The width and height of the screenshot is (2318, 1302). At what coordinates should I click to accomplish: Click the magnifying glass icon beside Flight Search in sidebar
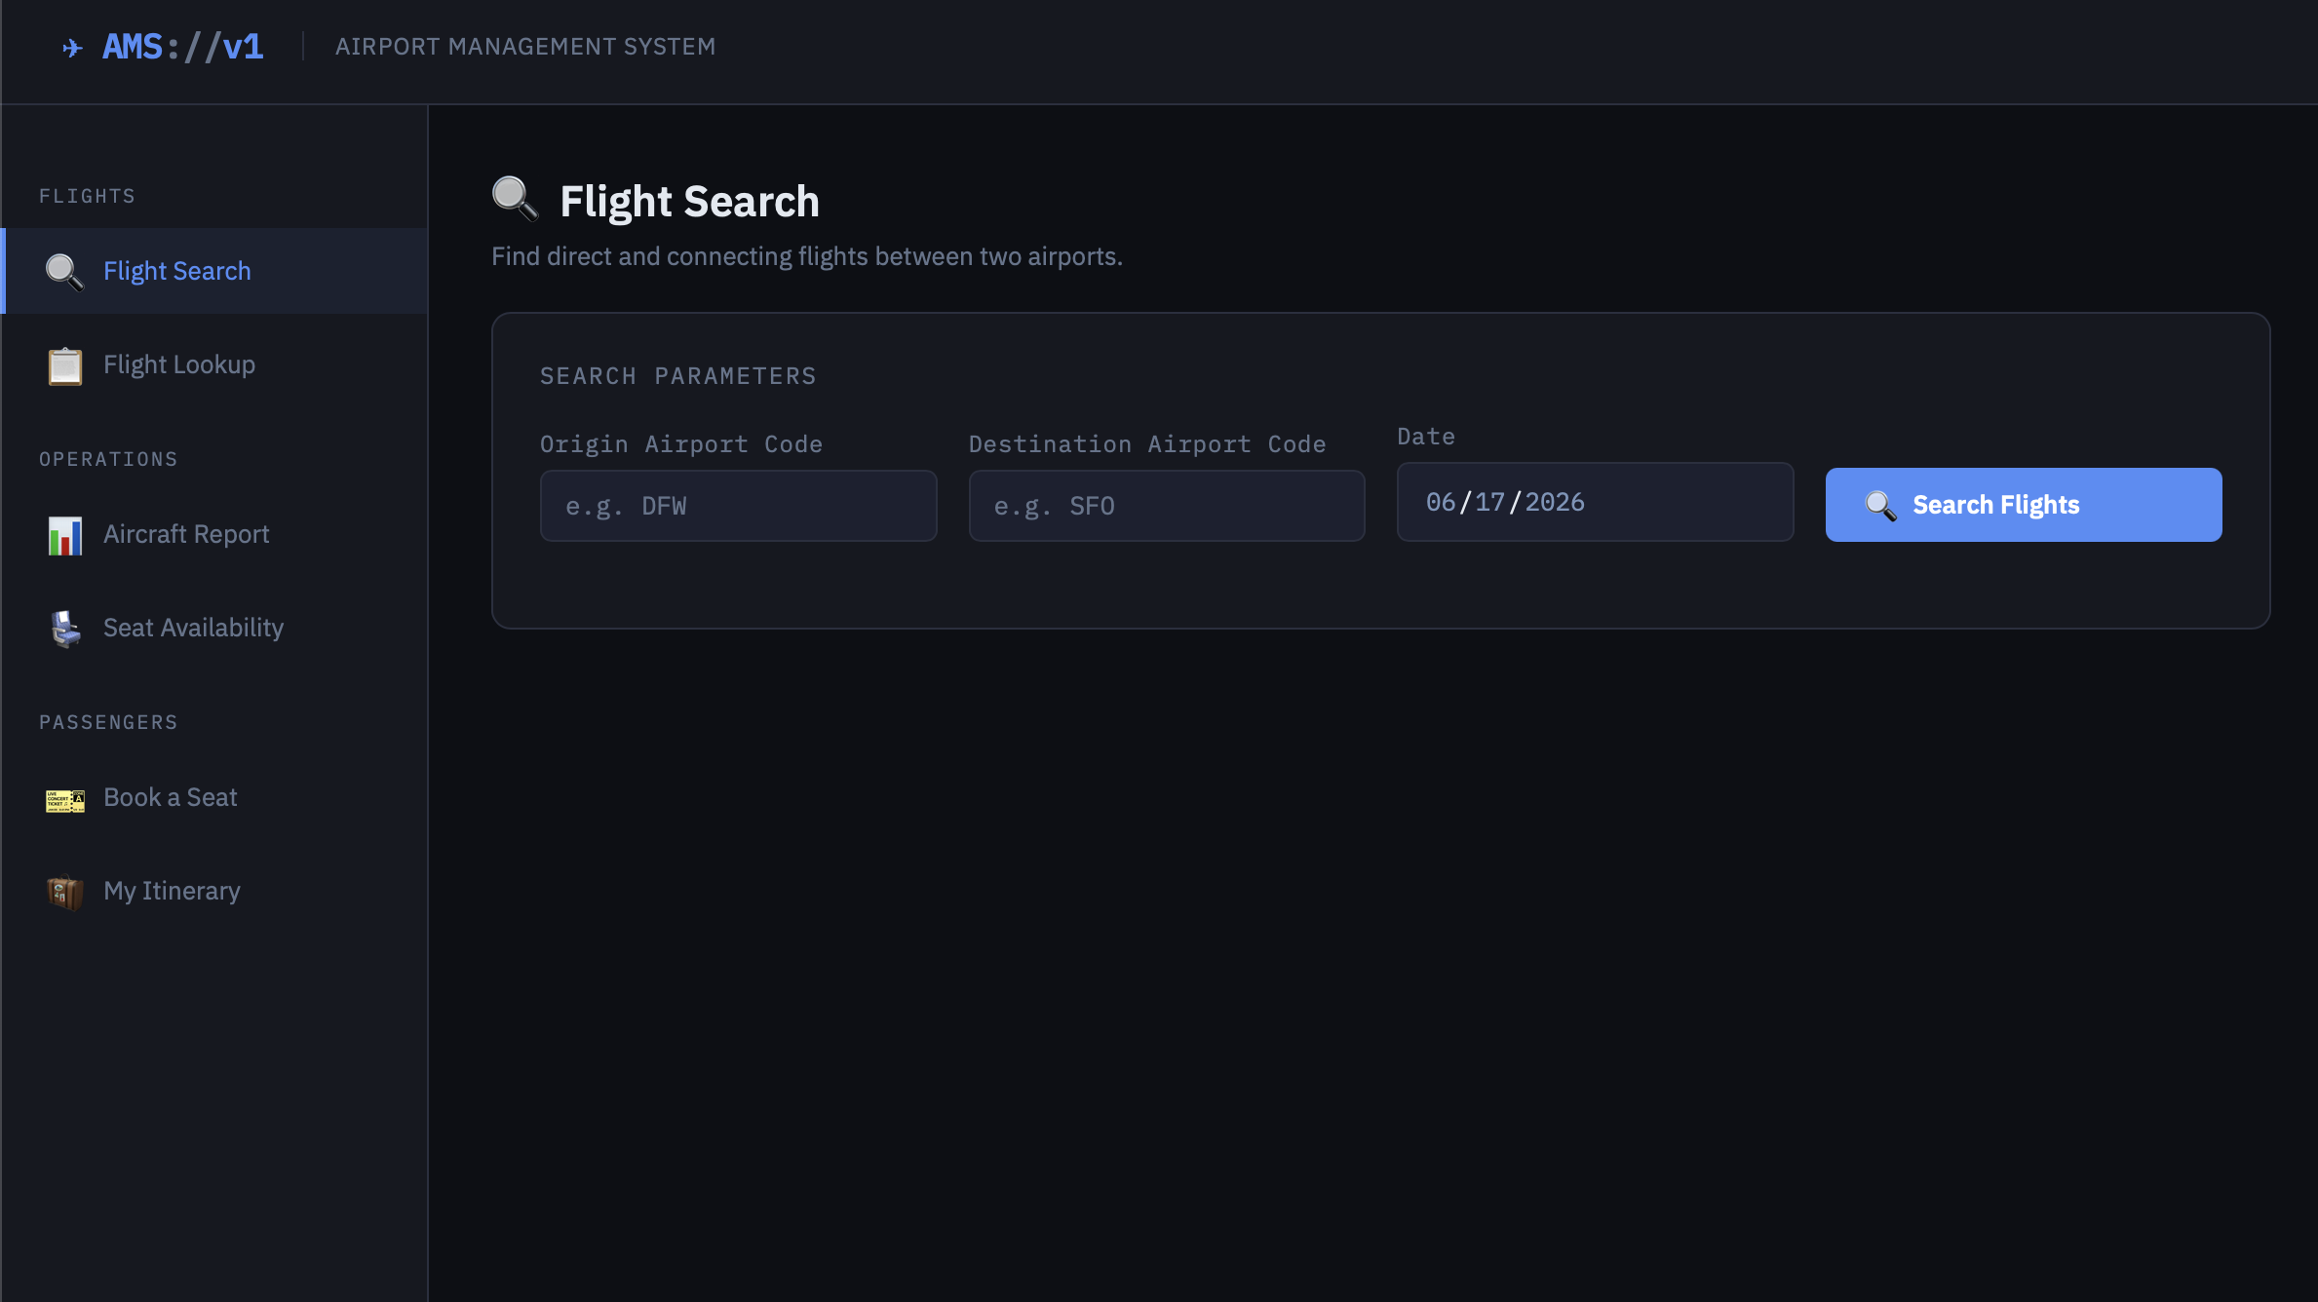pos(65,272)
